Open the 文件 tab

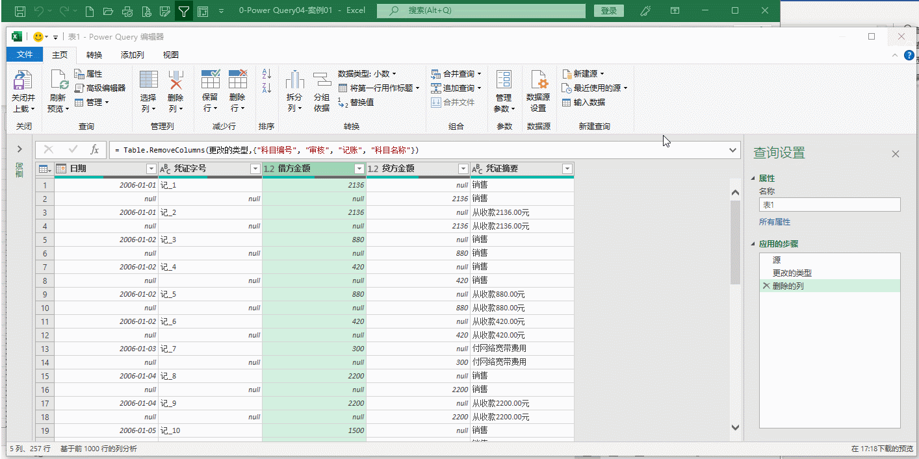click(25, 55)
